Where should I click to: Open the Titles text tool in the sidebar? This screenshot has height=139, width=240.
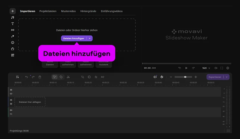pos(12,24)
